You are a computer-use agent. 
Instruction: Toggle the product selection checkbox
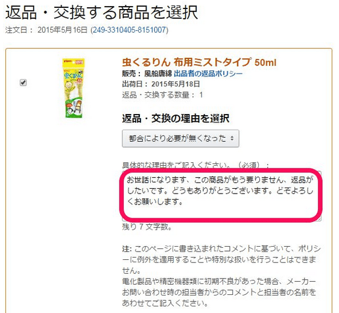23,83
